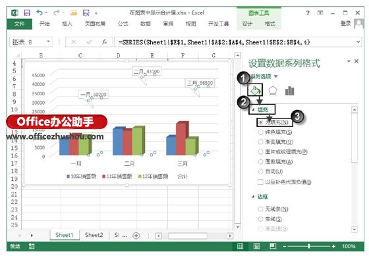
Task: Open the Name Box dropdown arrow
Action: click(x=48, y=42)
